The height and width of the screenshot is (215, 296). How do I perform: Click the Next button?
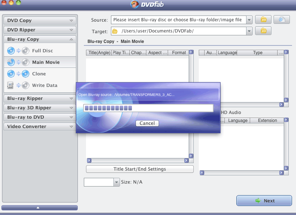coord(264,201)
